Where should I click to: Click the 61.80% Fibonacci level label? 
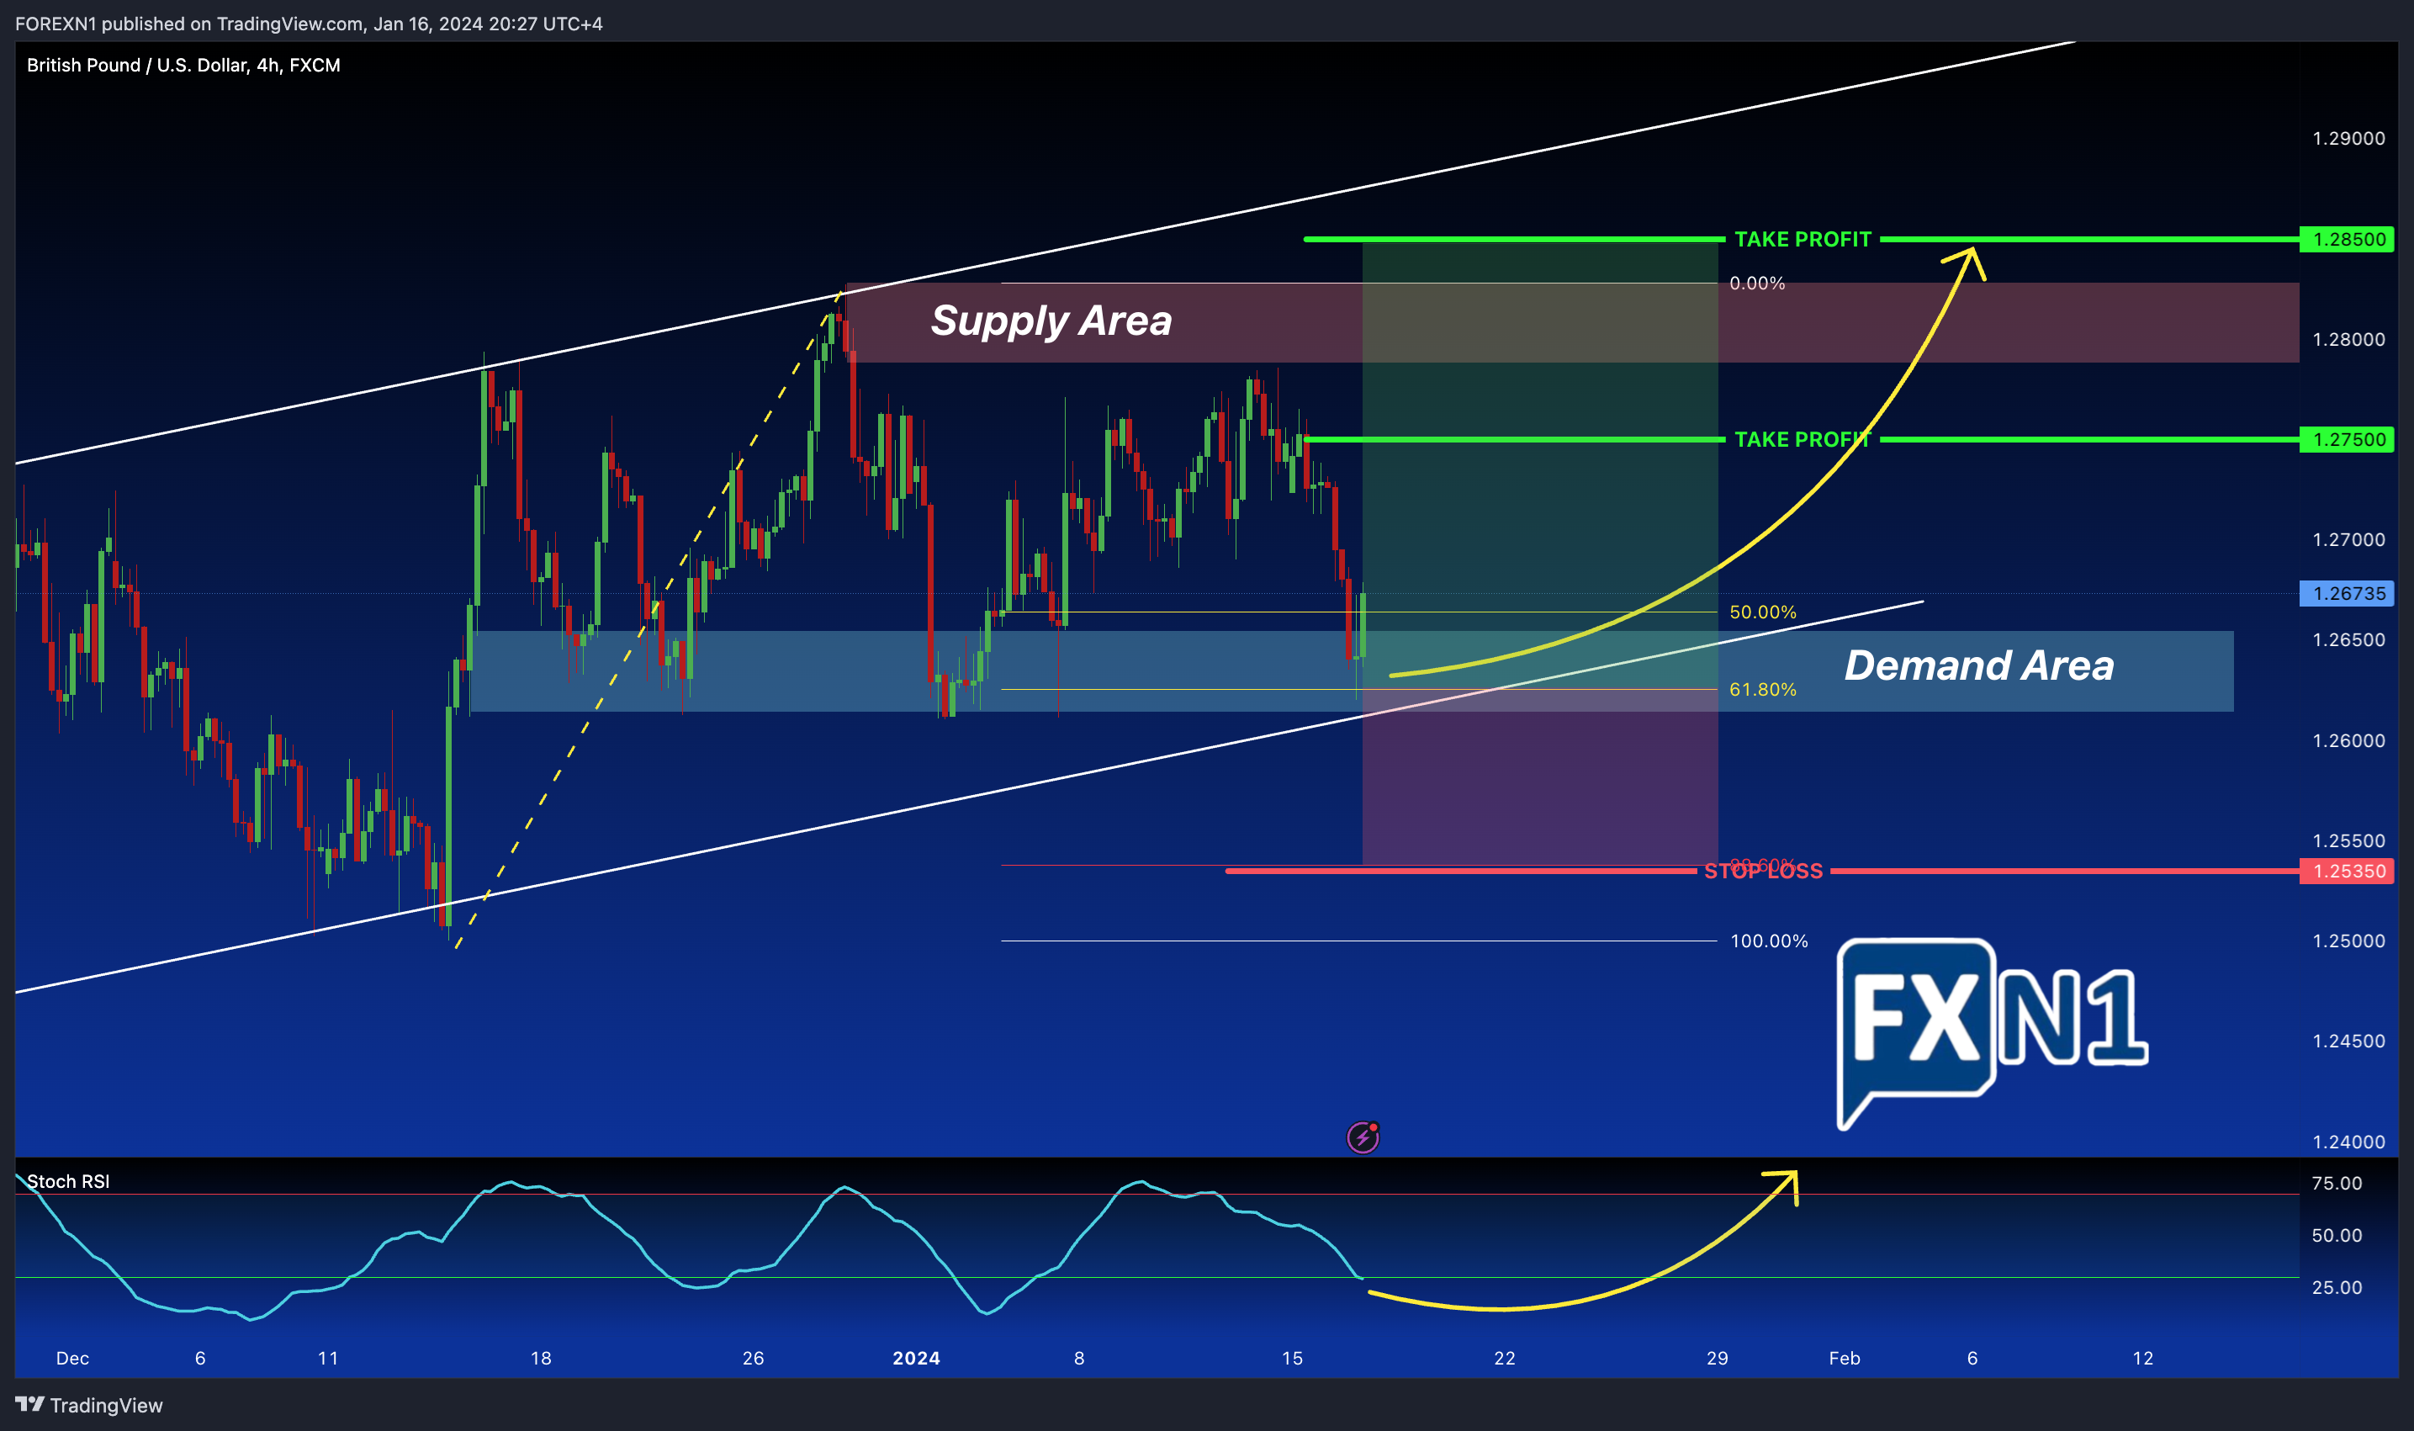tap(1762, 690)
